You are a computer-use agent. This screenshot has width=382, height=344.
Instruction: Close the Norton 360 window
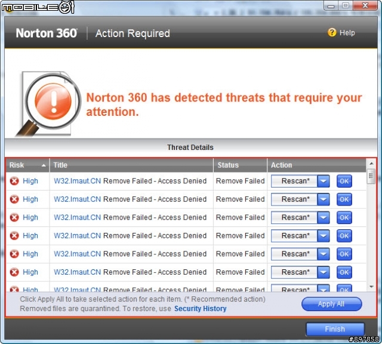pos(365,5)
